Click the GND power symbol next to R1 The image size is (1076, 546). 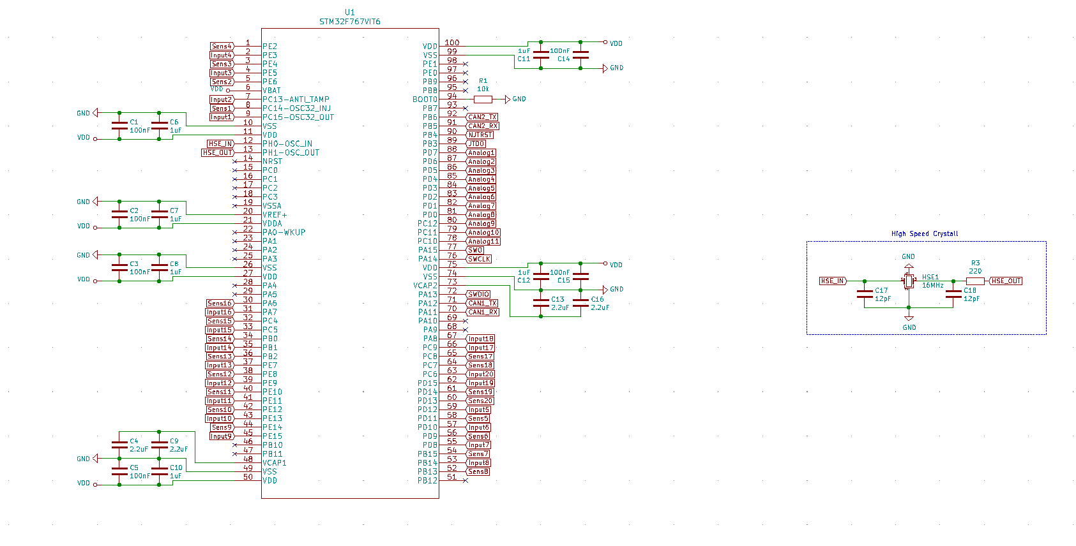(515, 100)
